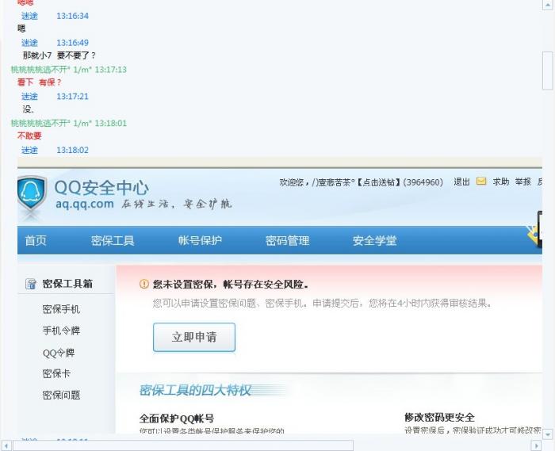
Task: Click the orange warning icon beside 您未设置密保
Action: [x=144, y=284]
